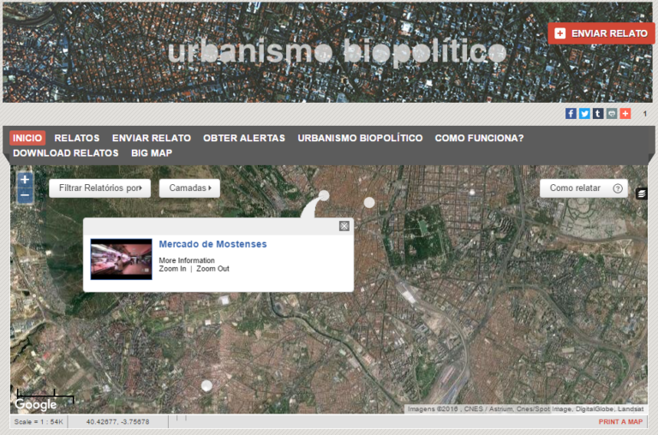This screenshot has height=435, width=658.
Task: Open the map layers switcher icon
Action: pos(641,194)
